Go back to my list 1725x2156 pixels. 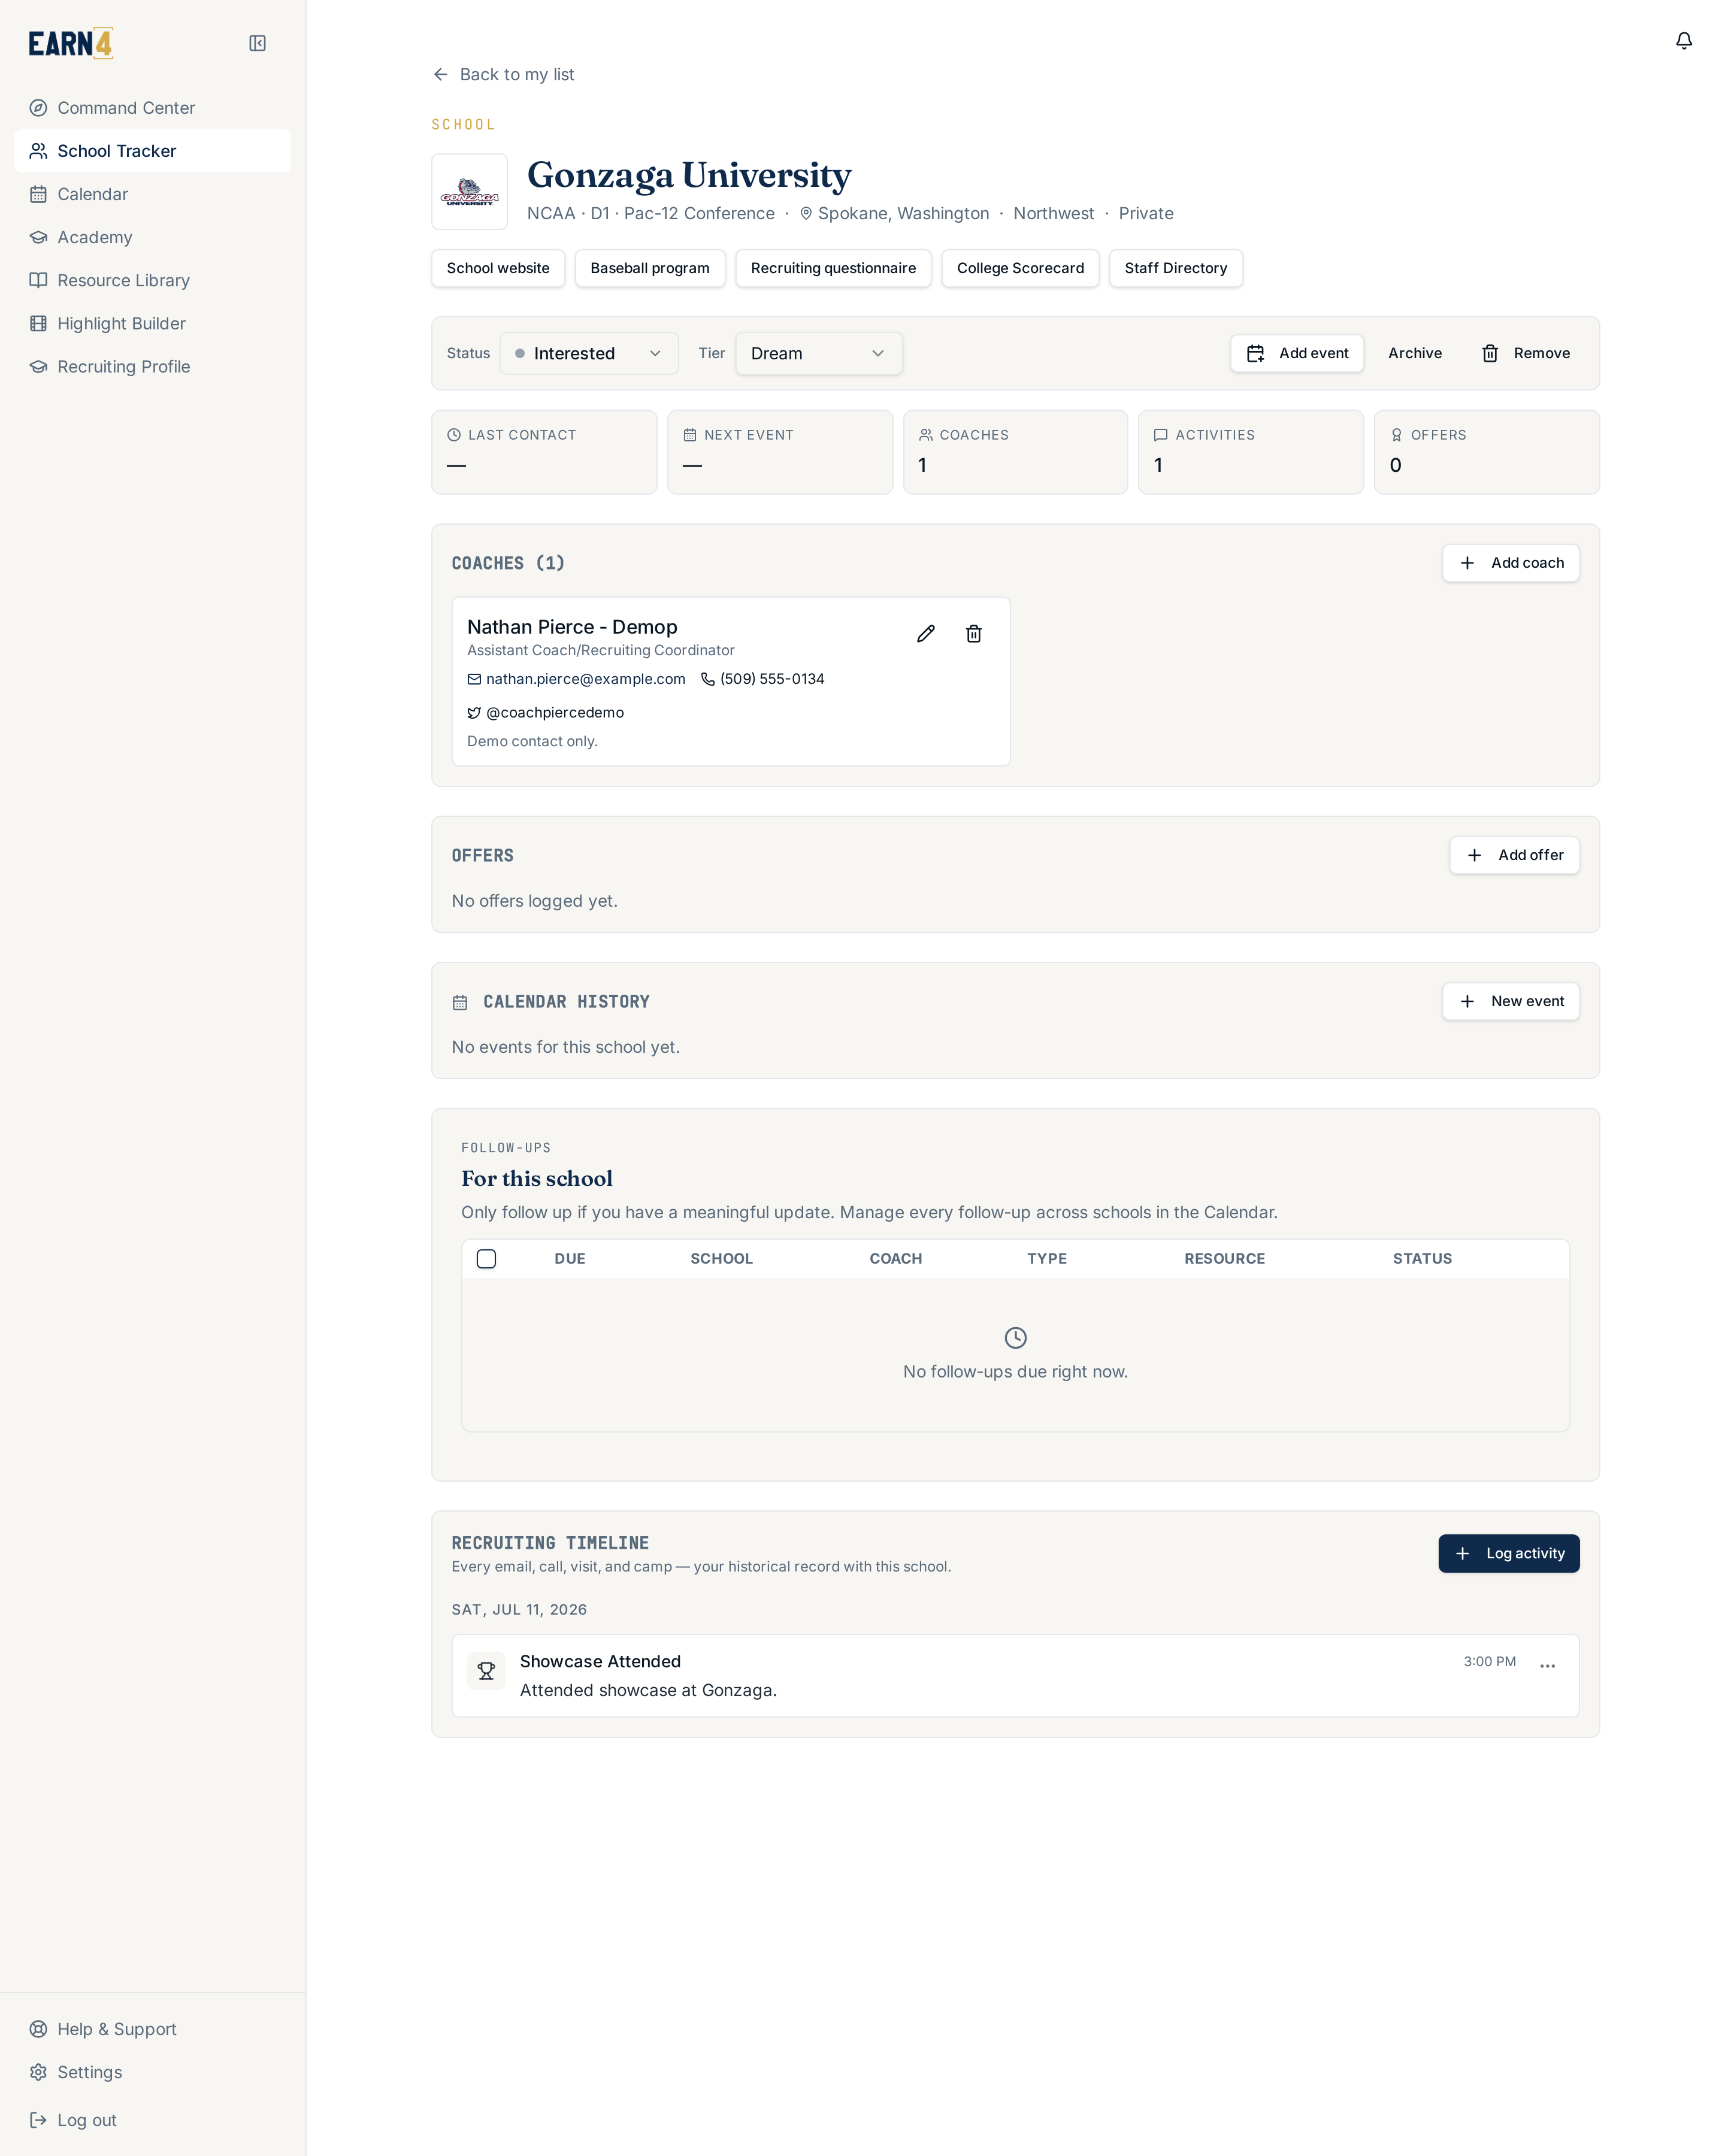503,74
